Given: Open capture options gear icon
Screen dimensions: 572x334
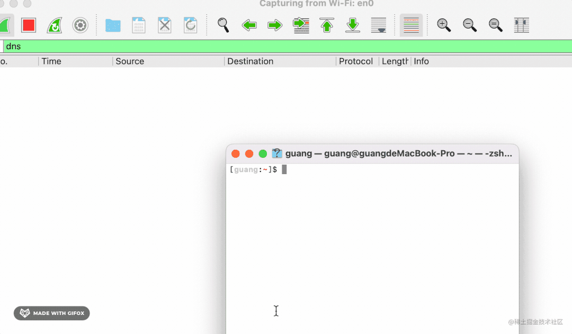Looking at the screenshot, I should (81, 25).
